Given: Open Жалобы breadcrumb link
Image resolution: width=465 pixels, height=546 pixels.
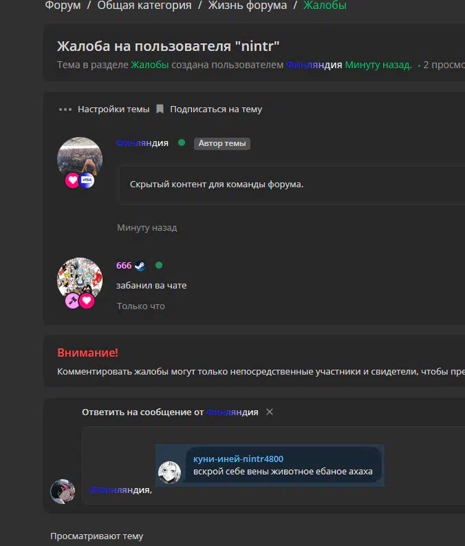Looking at the screenshot, I should pyautogui.click(x=325, y=6).
